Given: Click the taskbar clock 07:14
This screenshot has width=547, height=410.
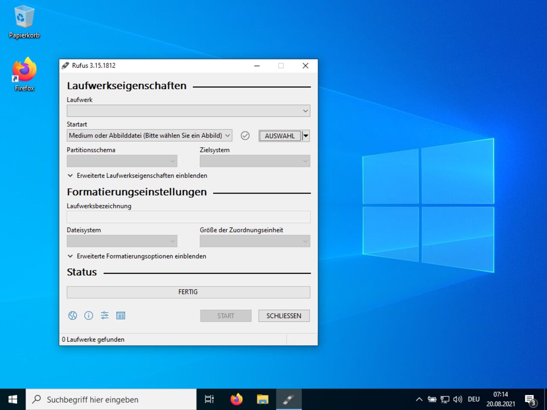Looking at the screenshot, I should pyautogui.click(x=500, y=399).
